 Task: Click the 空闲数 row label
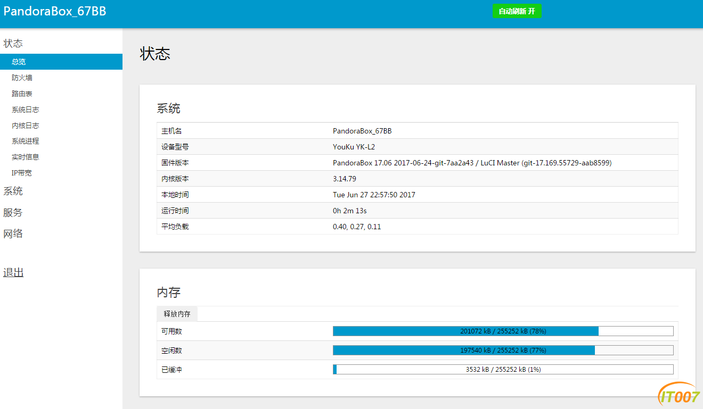coord(171,350)
